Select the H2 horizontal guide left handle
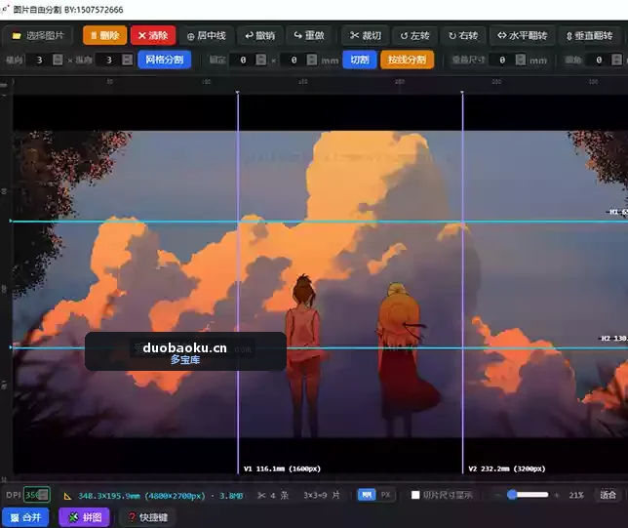Image resolution: width=628 pixels, height=528 pixels. coord(11,347)
